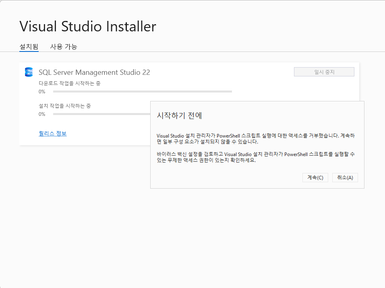Click the 설치 작업을 시작하는 중 status text

pyautogui.click(x=65, y=106)
